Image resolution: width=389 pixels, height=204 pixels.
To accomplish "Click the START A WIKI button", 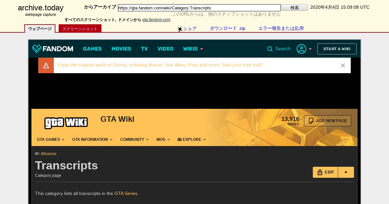I will [337, 49].
